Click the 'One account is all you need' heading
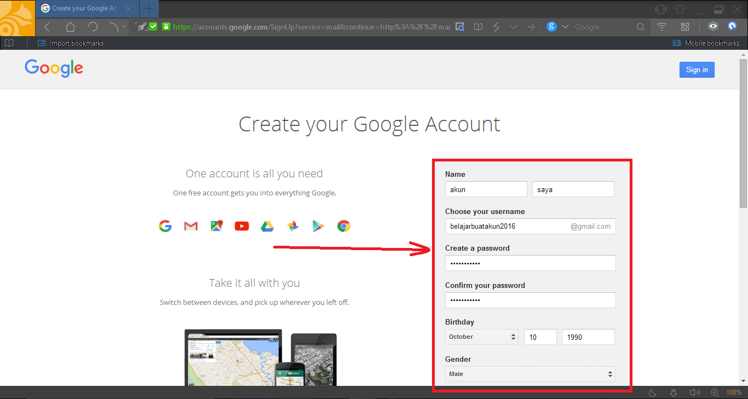748x399 pixels. point(254,174)
